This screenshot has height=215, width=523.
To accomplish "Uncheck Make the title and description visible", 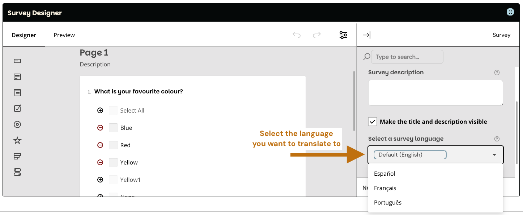I will tap(373, 122).
